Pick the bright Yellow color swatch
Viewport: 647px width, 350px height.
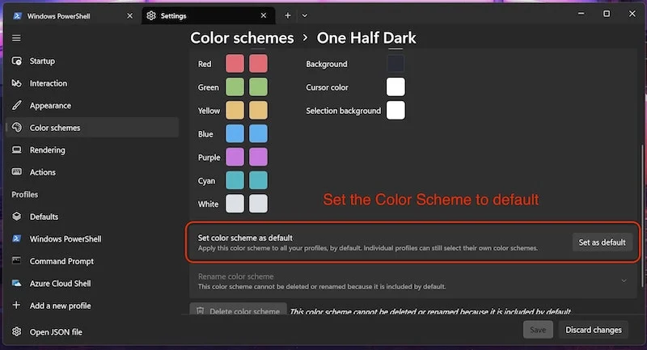[258, 111]
